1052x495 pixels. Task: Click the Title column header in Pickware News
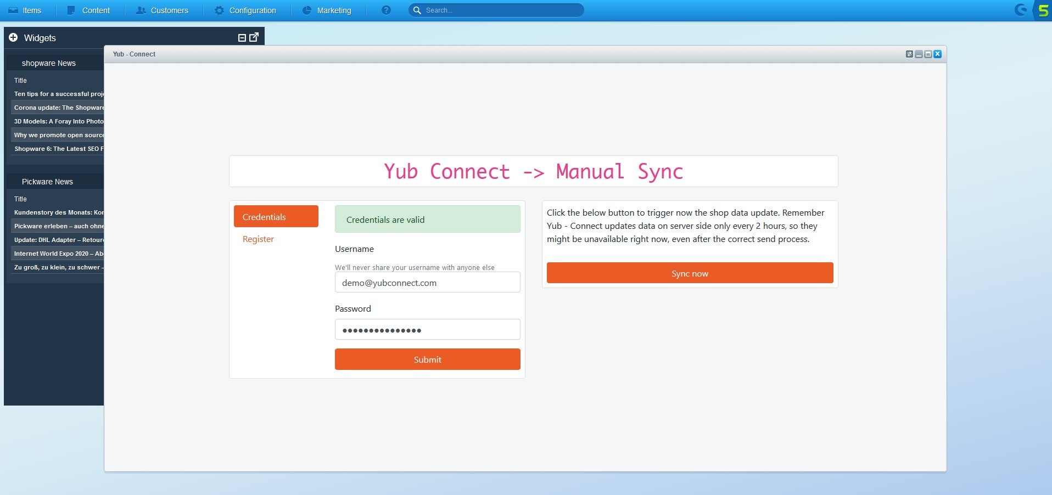(x=20, y=199)
